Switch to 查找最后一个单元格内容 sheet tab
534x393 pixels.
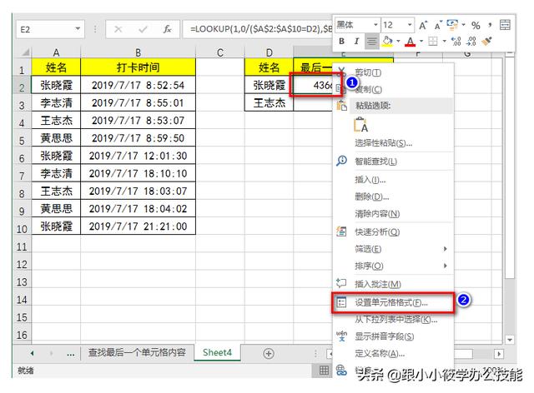137,352
